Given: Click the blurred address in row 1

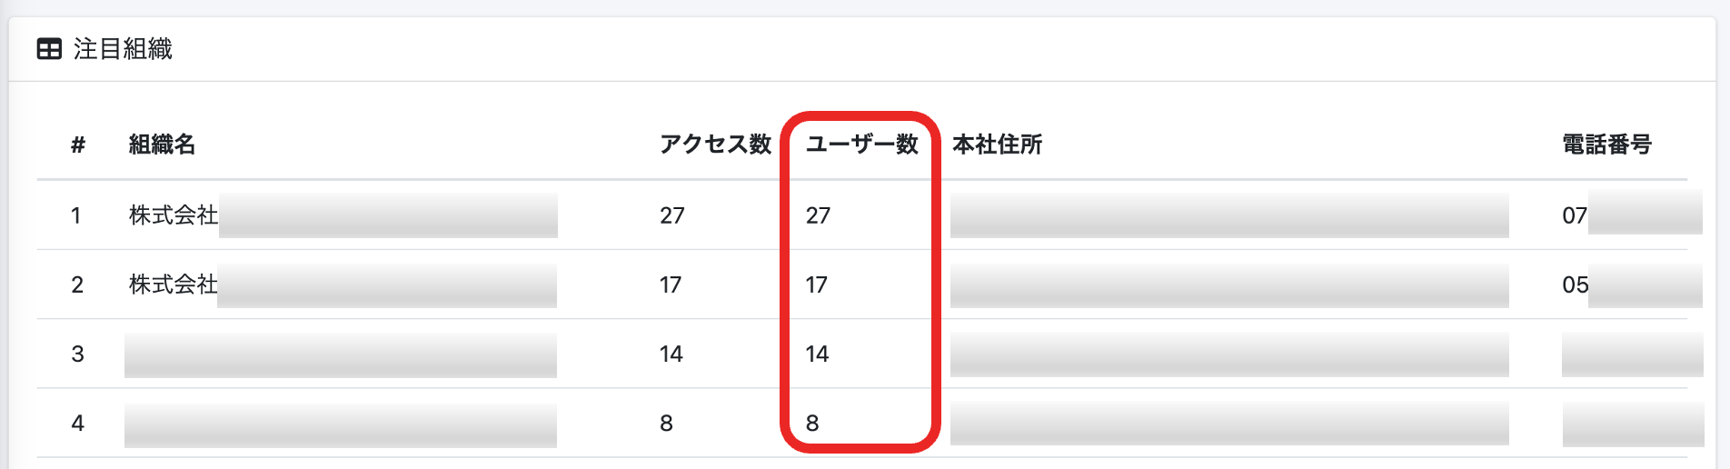Looking at the screenshot, I should point(1229,215).
